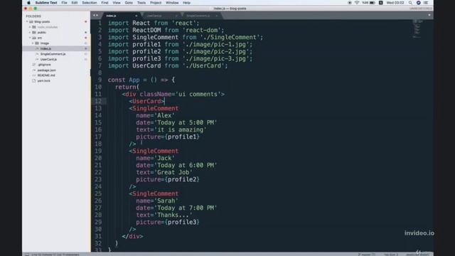Click the yarn.lock file icon

click(34, 80)
